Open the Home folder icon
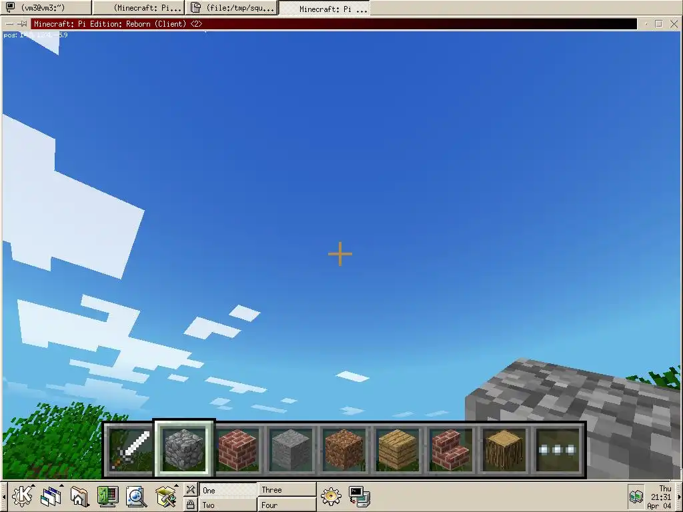The height and width of the screenshot is (512, 683). pos(79,497)
